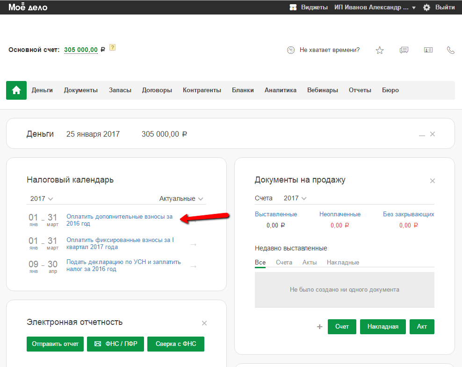Click the Виджеты text in header
Image resolution: width=462 pixels, height=367 pixels.
[x=314, y=7]
